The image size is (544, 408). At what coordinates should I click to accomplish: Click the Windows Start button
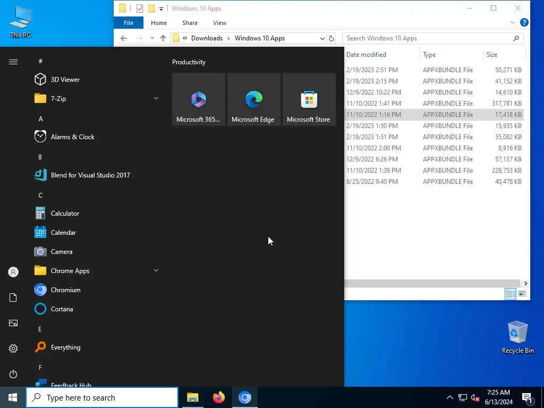coord(13,397)
